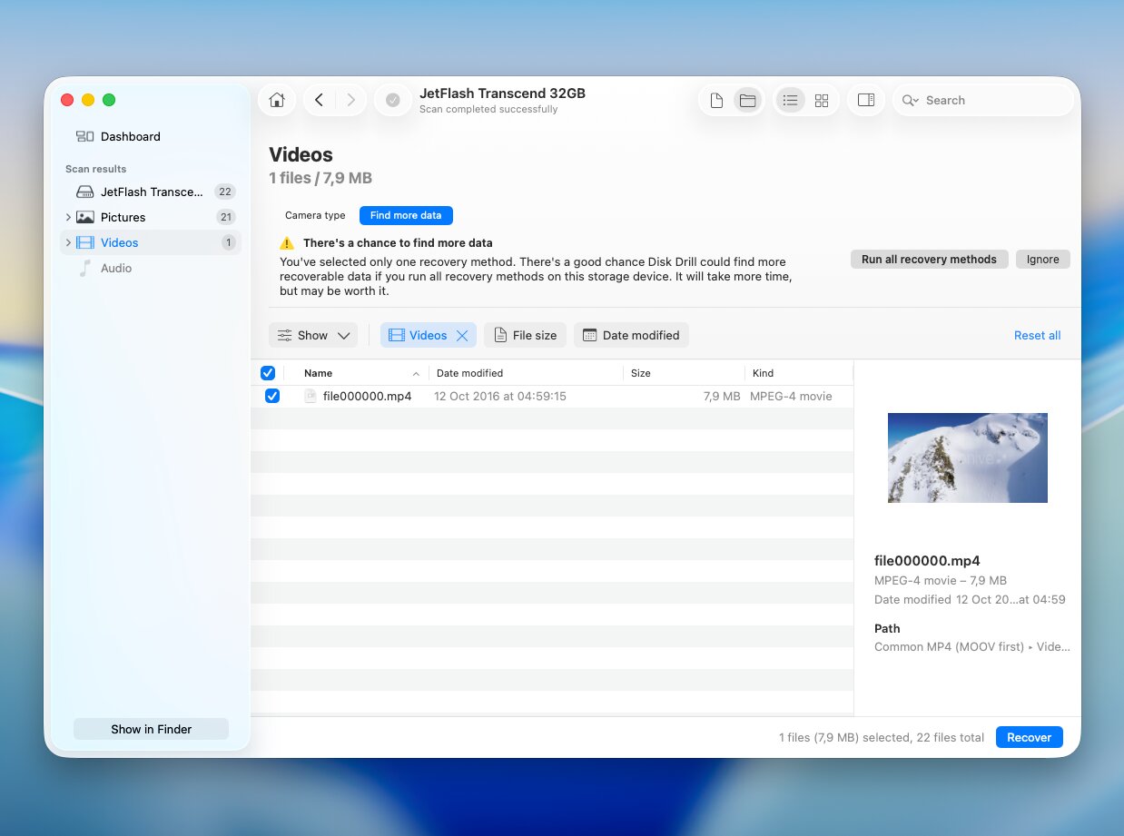Select JetFlash Transcend in scan results
This screenshot has height=836, width=1124.
153,192
